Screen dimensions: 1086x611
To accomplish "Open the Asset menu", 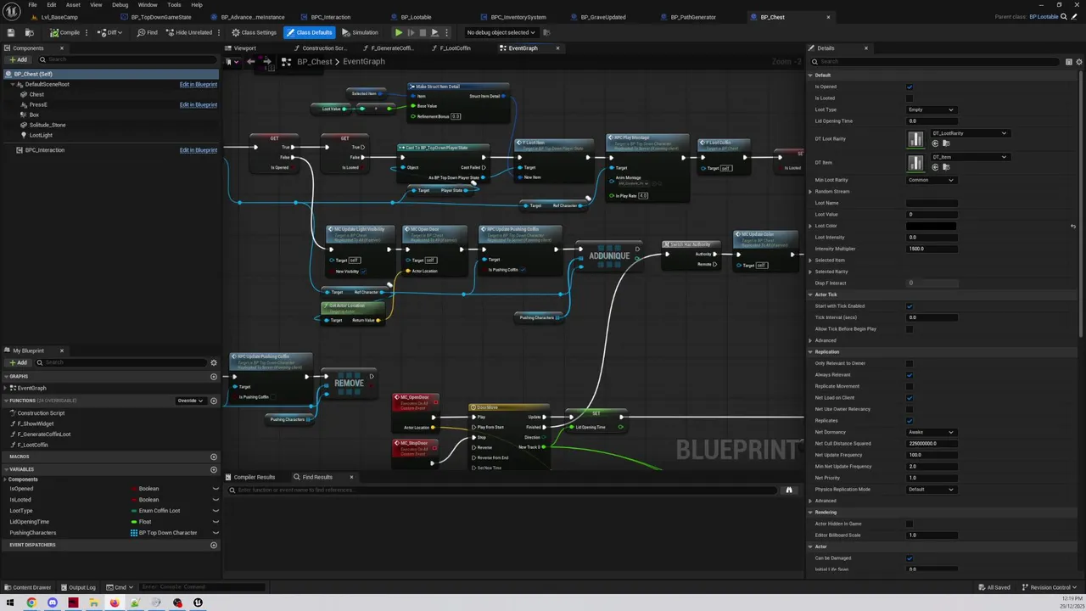I will (x=73, y=4).
